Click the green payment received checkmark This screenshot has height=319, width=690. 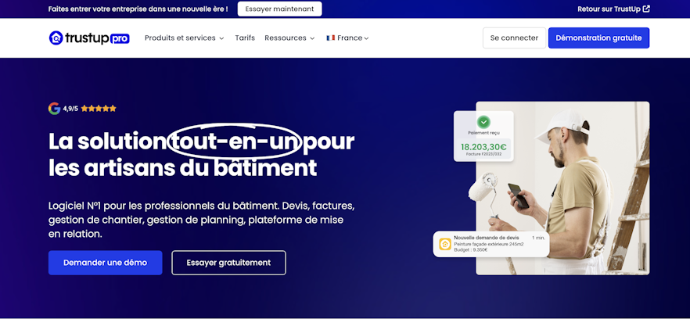pyautogui.click(x=483, y=121)
